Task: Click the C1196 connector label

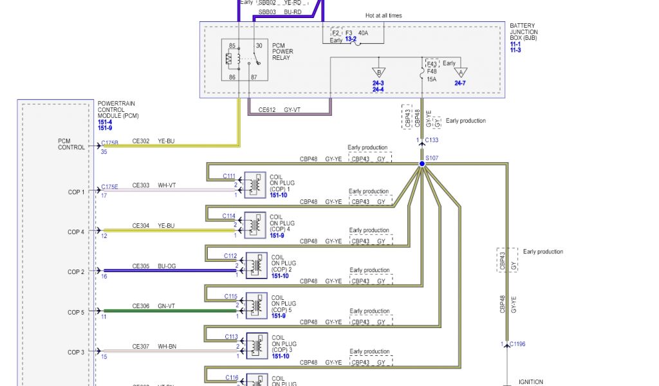Action: point(517,344)
